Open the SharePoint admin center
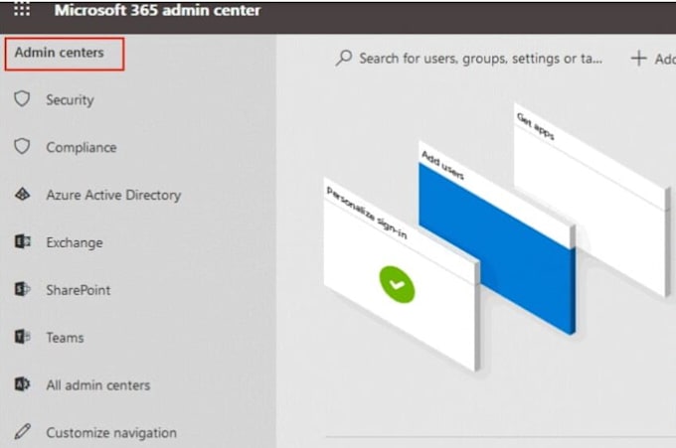 79,290
